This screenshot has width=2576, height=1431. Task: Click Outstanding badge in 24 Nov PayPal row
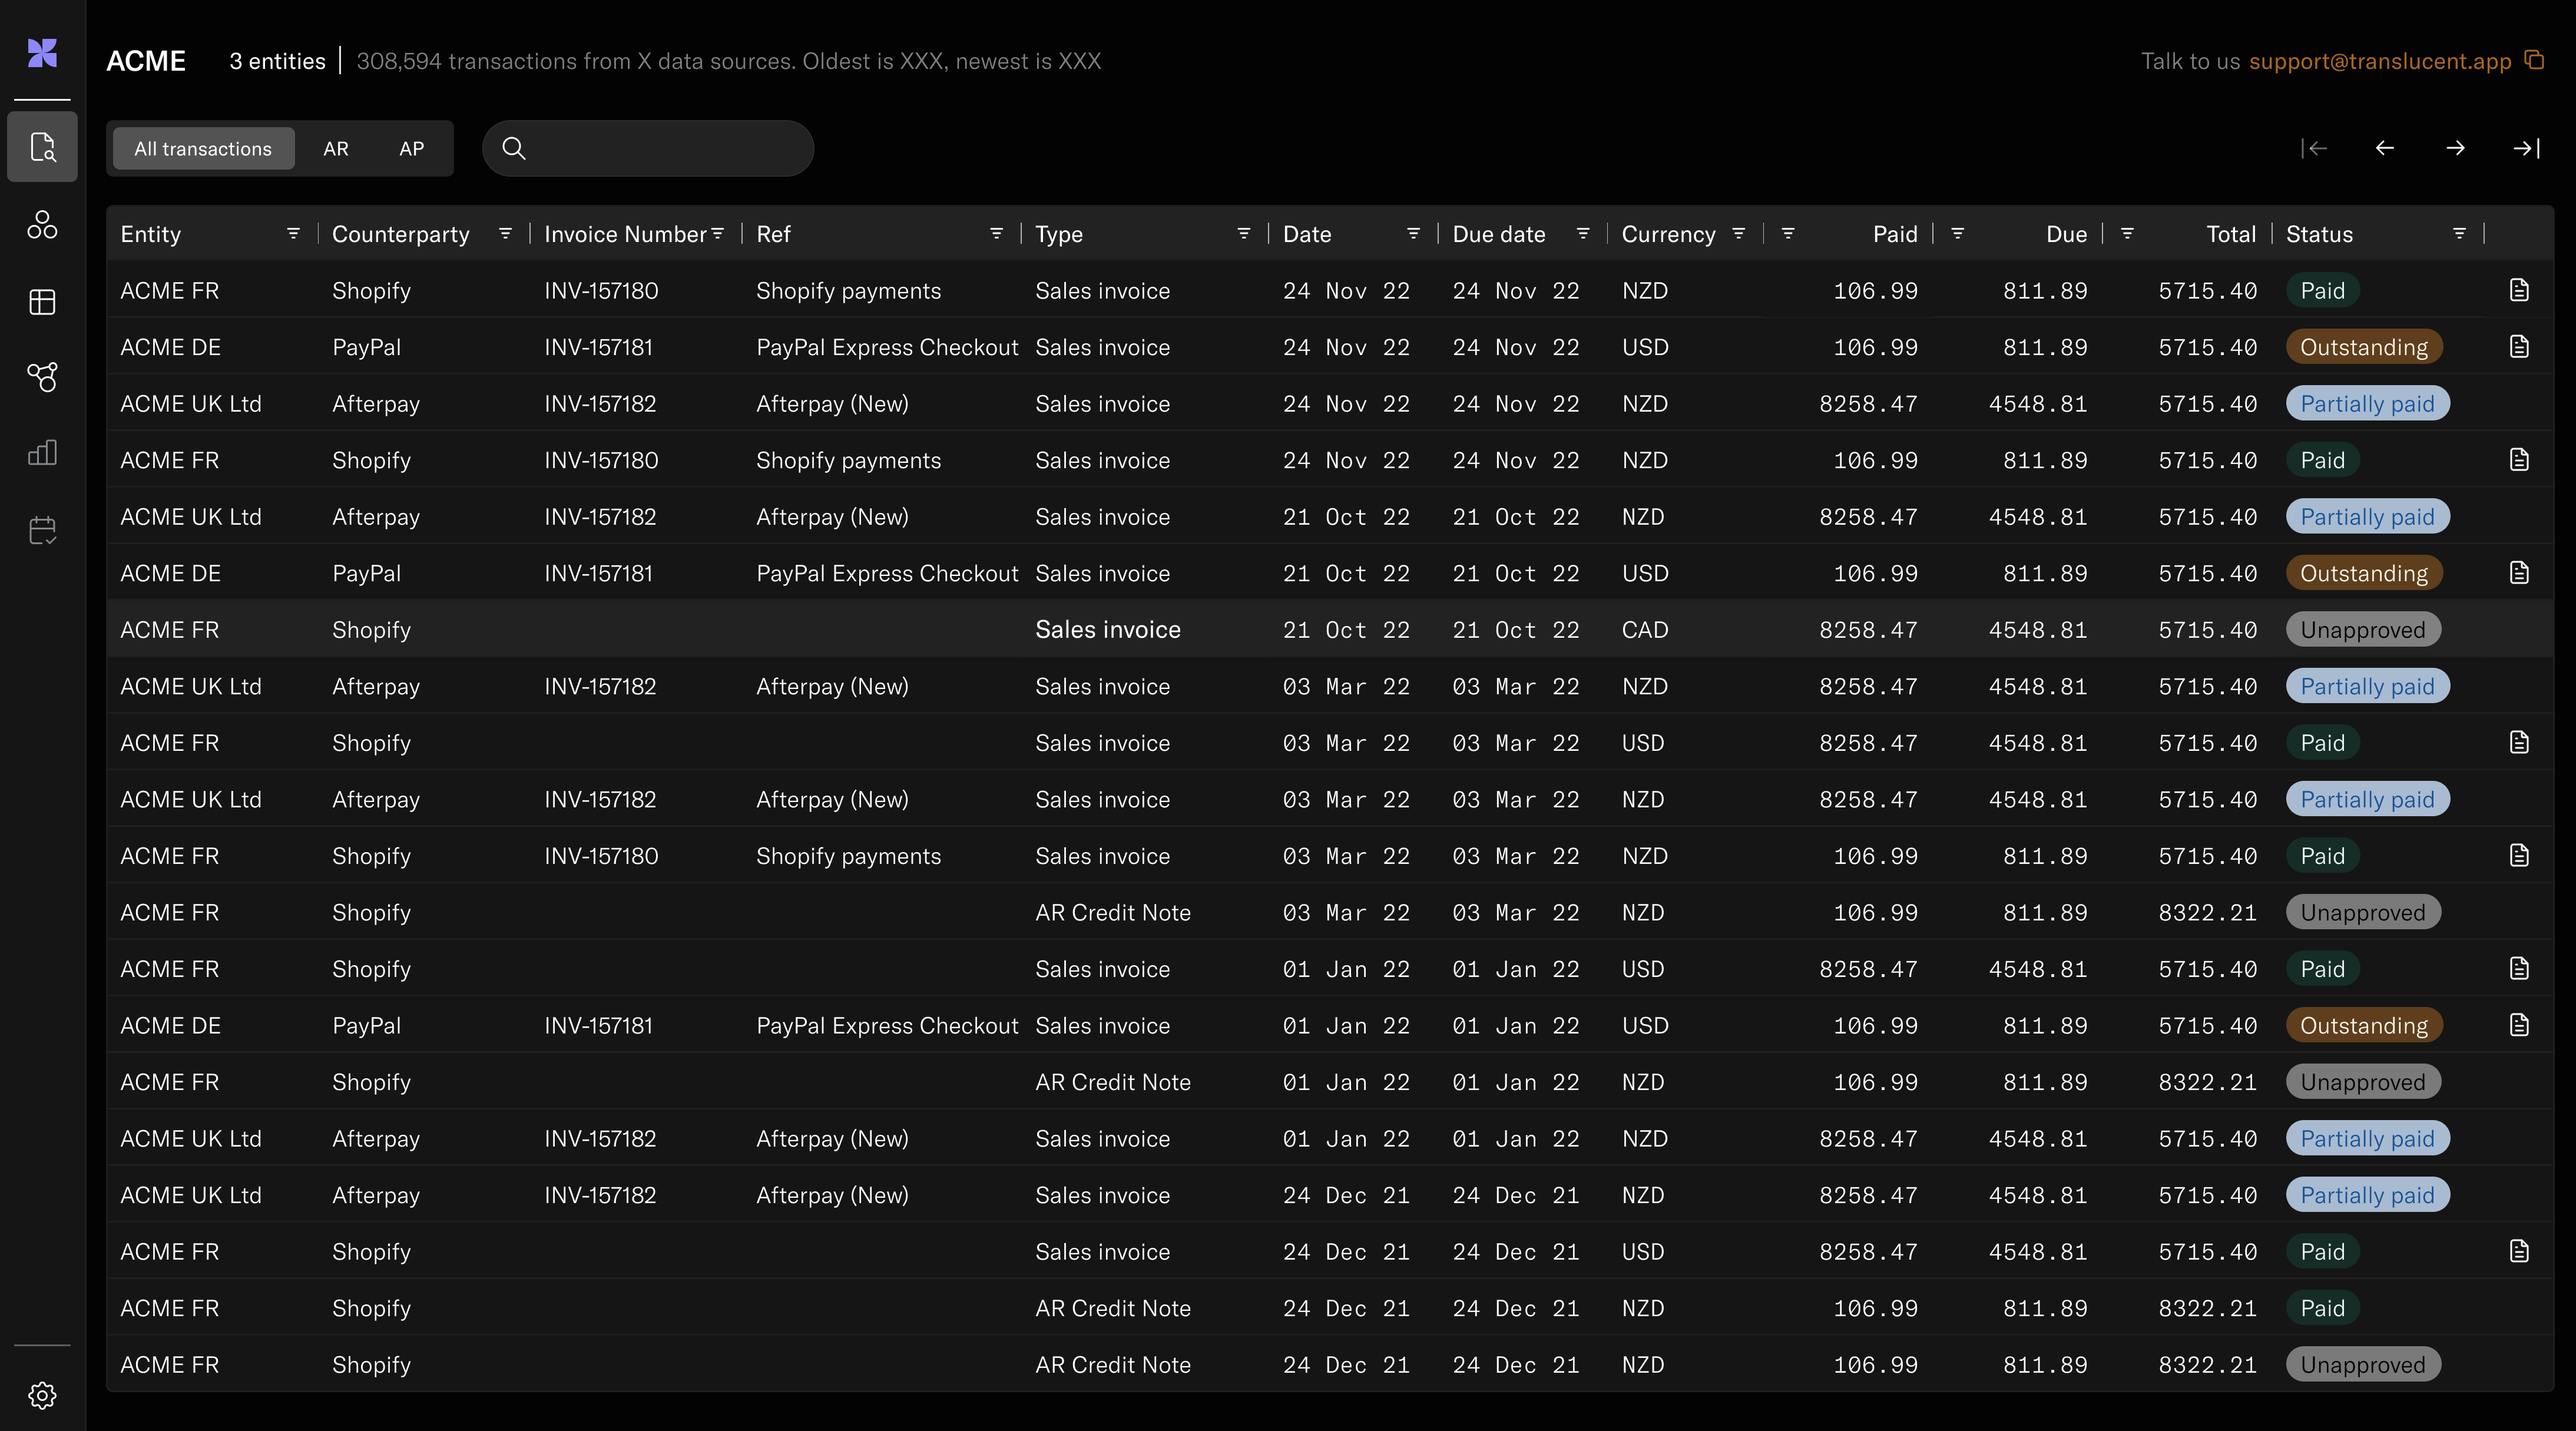[2364, 347]
